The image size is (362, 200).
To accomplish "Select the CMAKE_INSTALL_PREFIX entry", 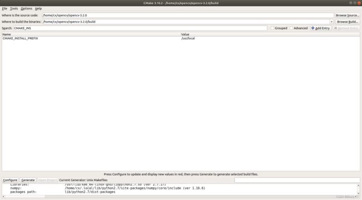I will coord(20,38).
